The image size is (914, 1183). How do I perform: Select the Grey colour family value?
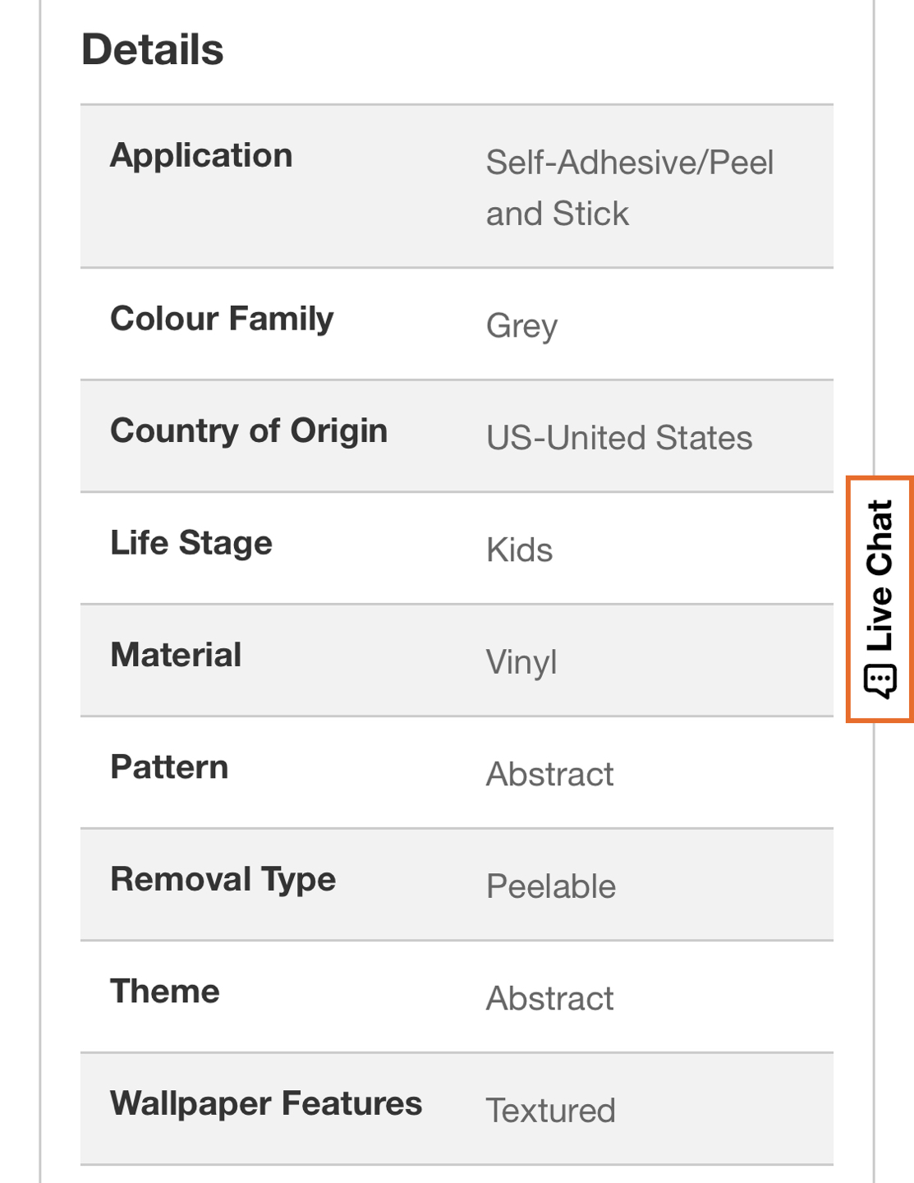521,326
